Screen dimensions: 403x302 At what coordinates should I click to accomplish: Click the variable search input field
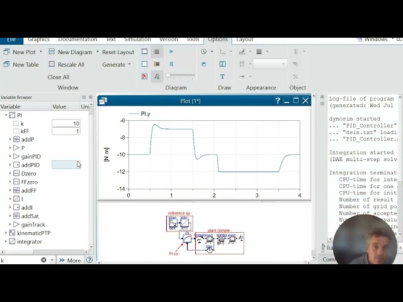[x=20, y=260]
